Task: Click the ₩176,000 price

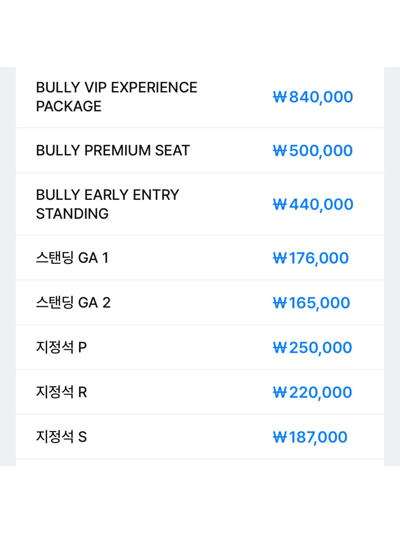Action: click(310, 258)
